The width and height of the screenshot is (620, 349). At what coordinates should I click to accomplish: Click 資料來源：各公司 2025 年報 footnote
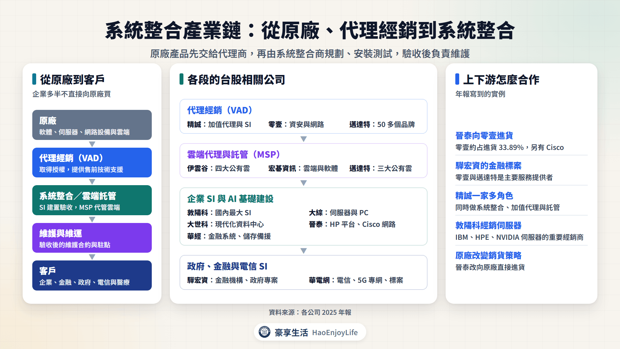(310, 312)
